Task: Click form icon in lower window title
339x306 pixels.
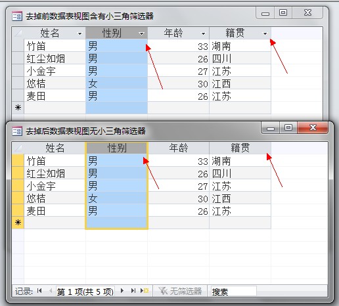Action: pos(17,131)
